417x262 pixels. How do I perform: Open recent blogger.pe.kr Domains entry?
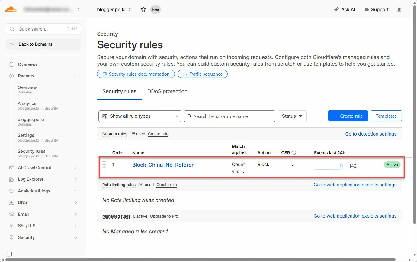click(x=31, y=122)
